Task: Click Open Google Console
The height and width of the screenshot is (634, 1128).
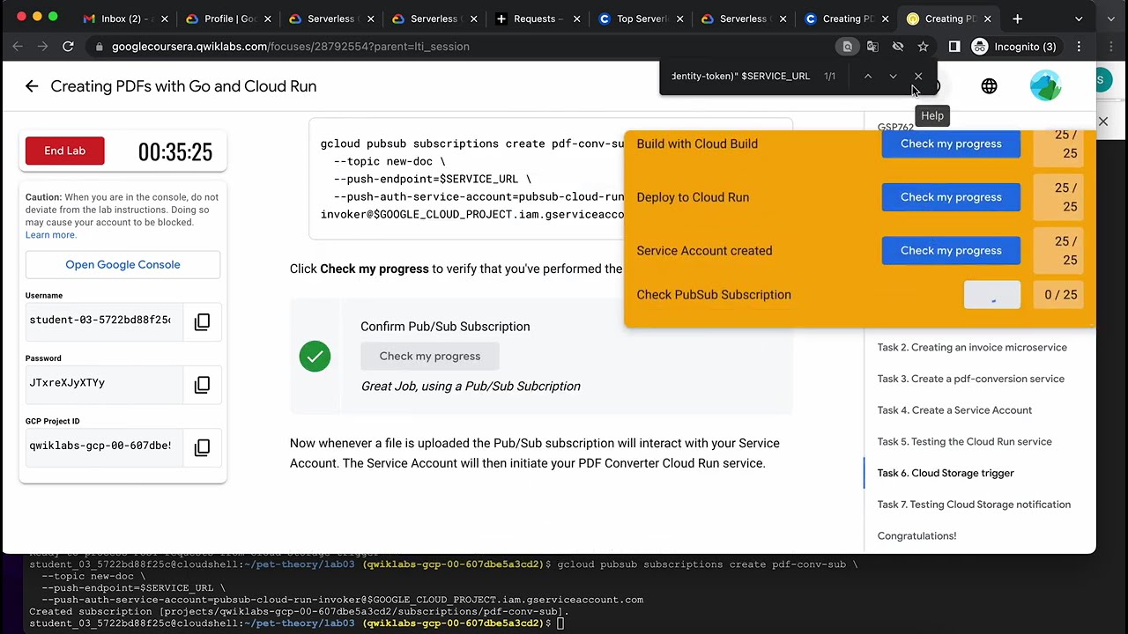Action: point(122,264)
